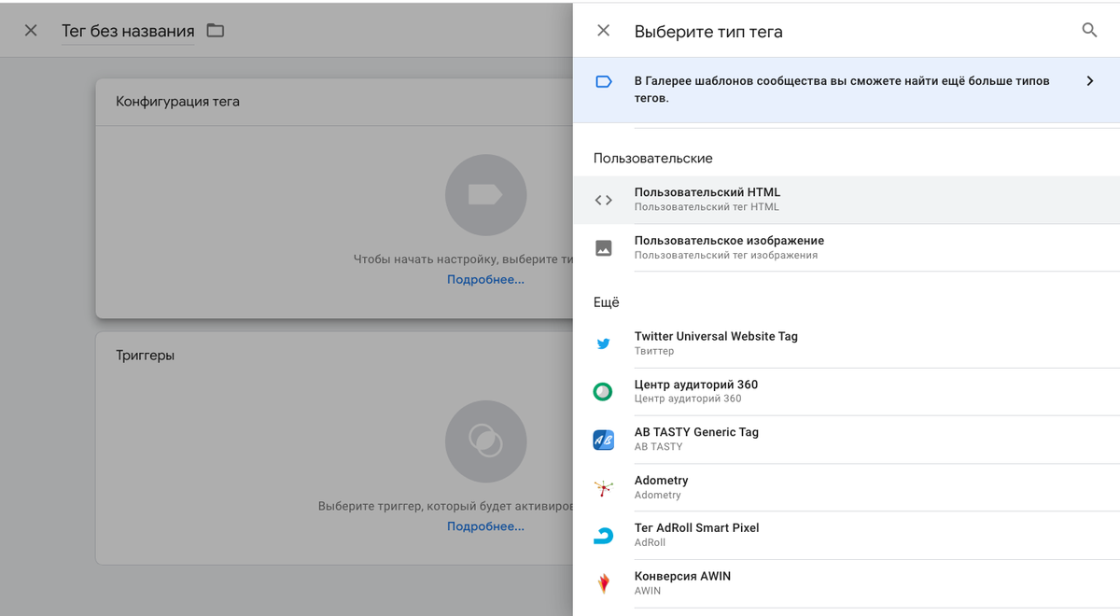Expand the community template gallery chevron
This screenshot has width=1120, height=616.
pos(1089,81)
